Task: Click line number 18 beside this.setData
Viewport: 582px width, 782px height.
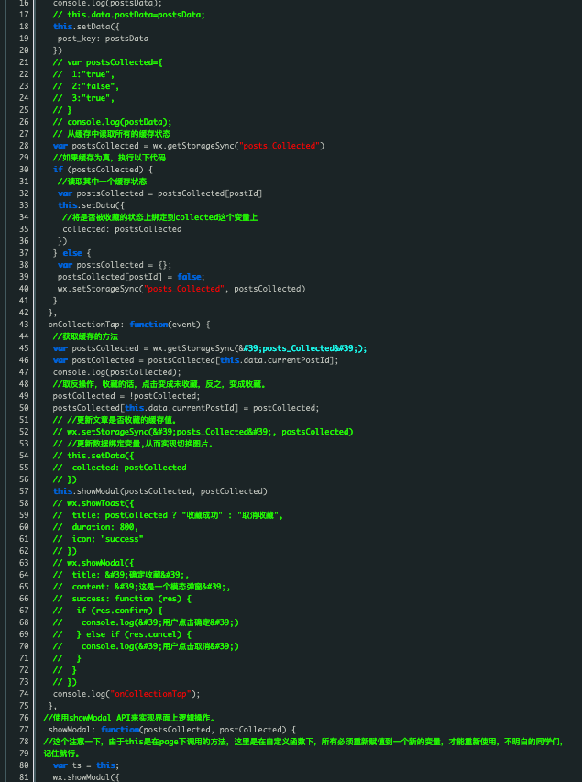Action: (24, 27)
